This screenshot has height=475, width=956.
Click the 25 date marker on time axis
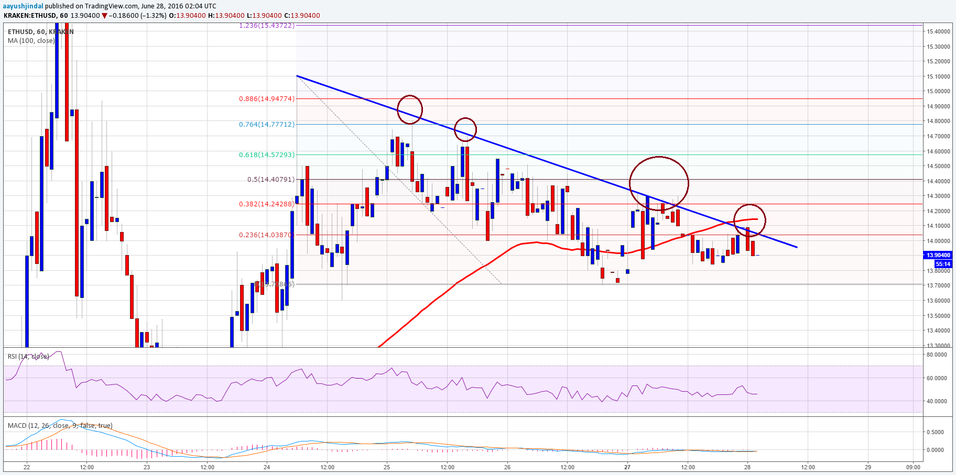387,467
